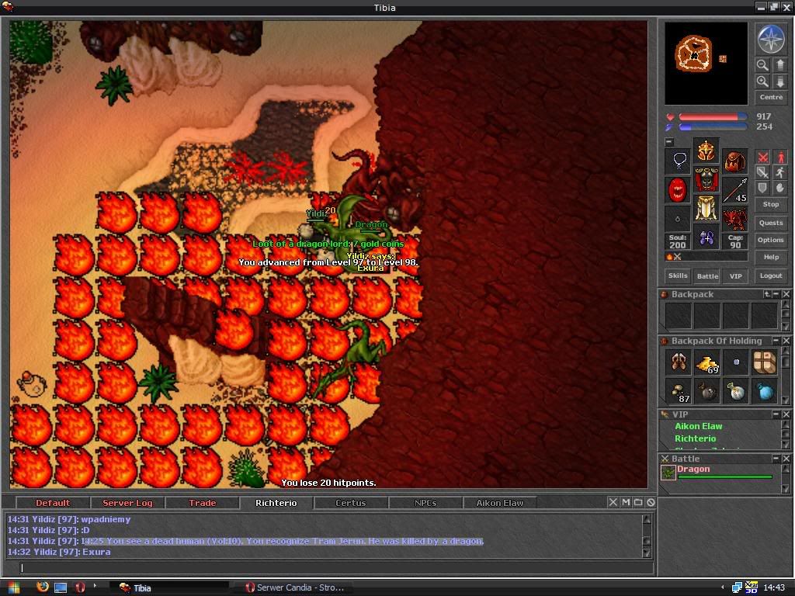
Task: Open the Options dialog
Action: pyautogui.click(x=771, y=240)
